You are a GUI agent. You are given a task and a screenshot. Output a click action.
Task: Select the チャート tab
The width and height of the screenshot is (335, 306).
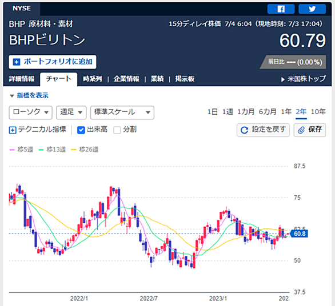click(58, 79)
